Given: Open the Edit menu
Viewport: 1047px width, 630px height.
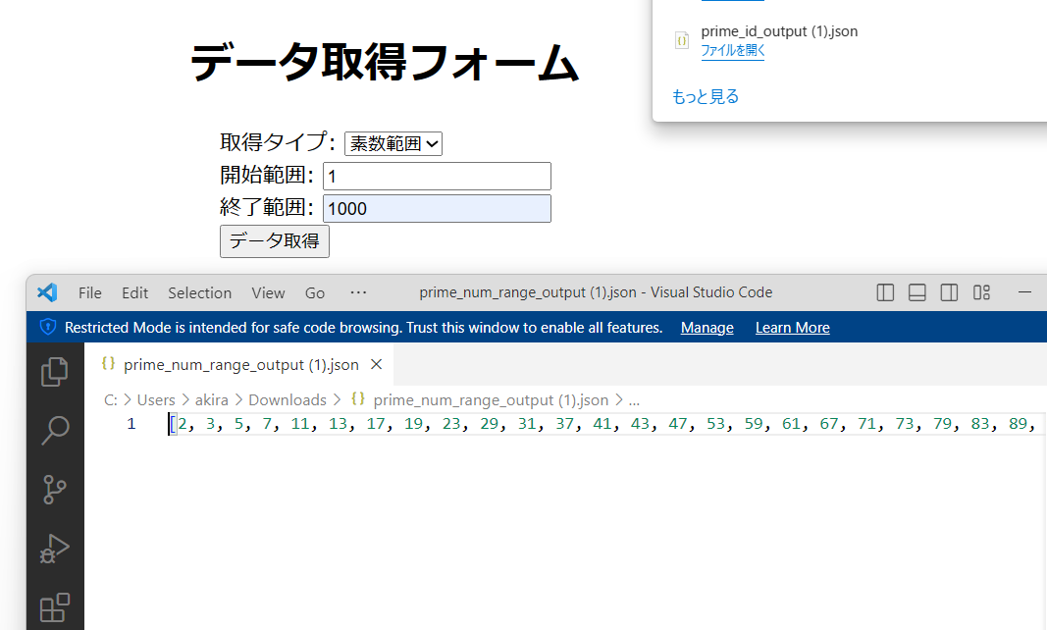Looking at the screenshot, I should point(134,292).
